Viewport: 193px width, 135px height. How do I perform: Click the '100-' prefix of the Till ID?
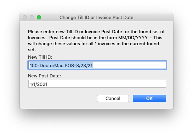[35, 65]
